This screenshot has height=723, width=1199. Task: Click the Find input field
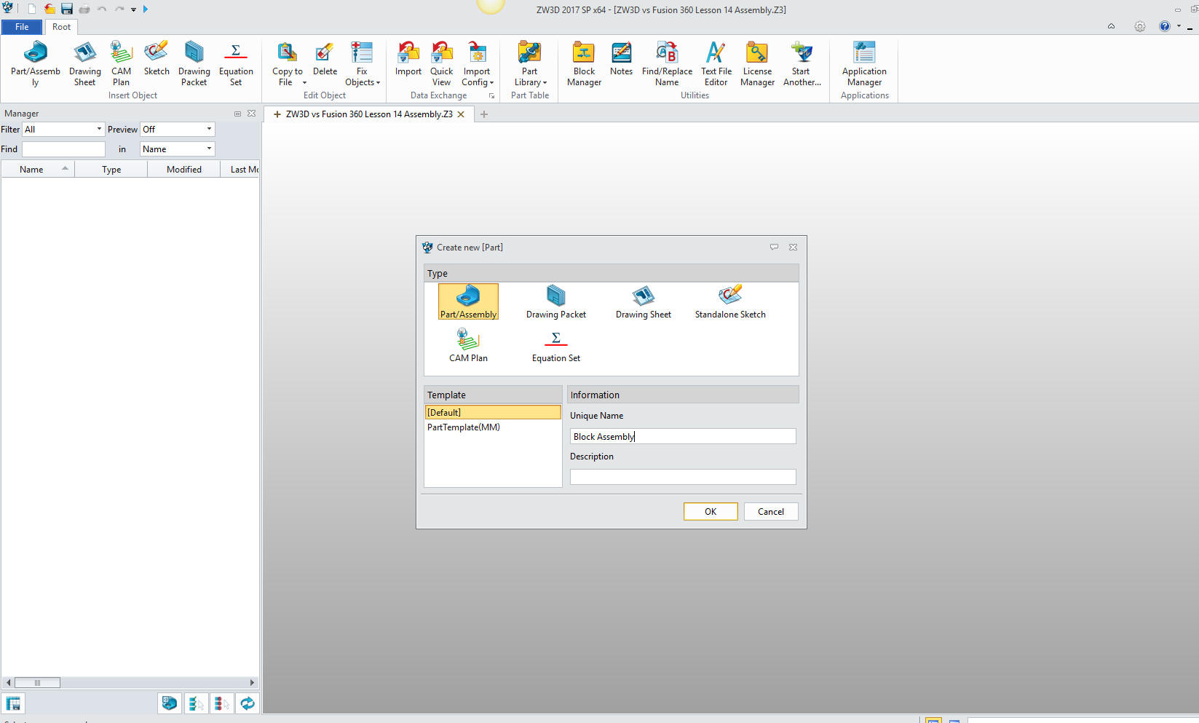click(x=63, y=149)
